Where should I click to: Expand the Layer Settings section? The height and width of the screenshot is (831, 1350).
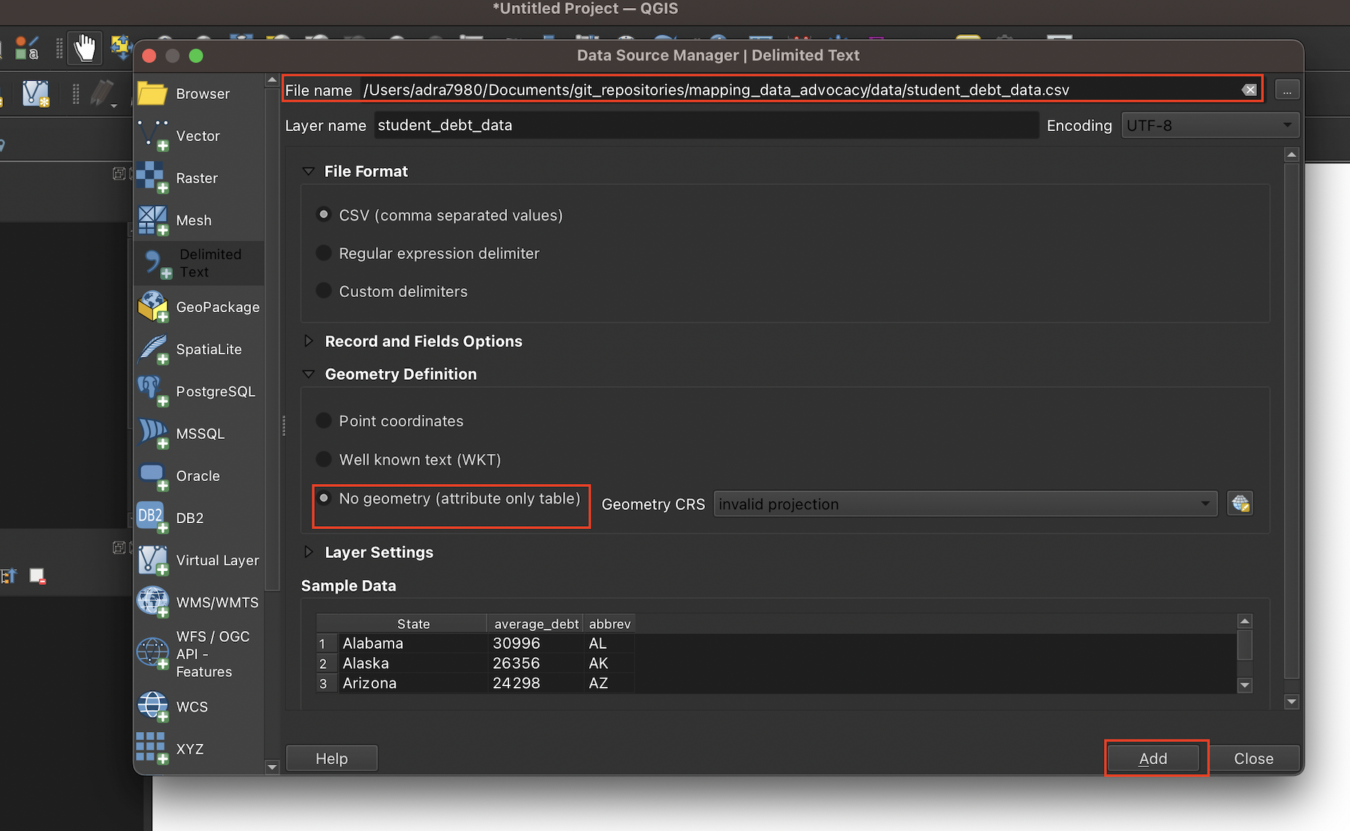pos(308,552)
